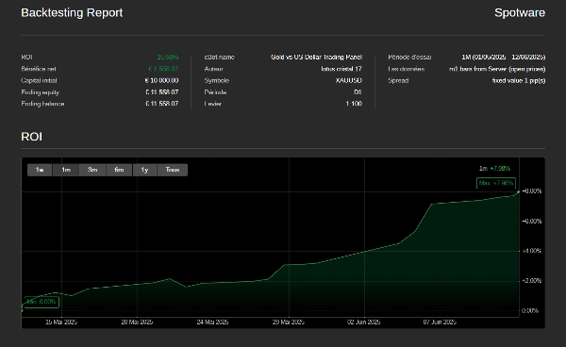
Task: Click the +6.00% axis label
Action: (x=532, y=221)
